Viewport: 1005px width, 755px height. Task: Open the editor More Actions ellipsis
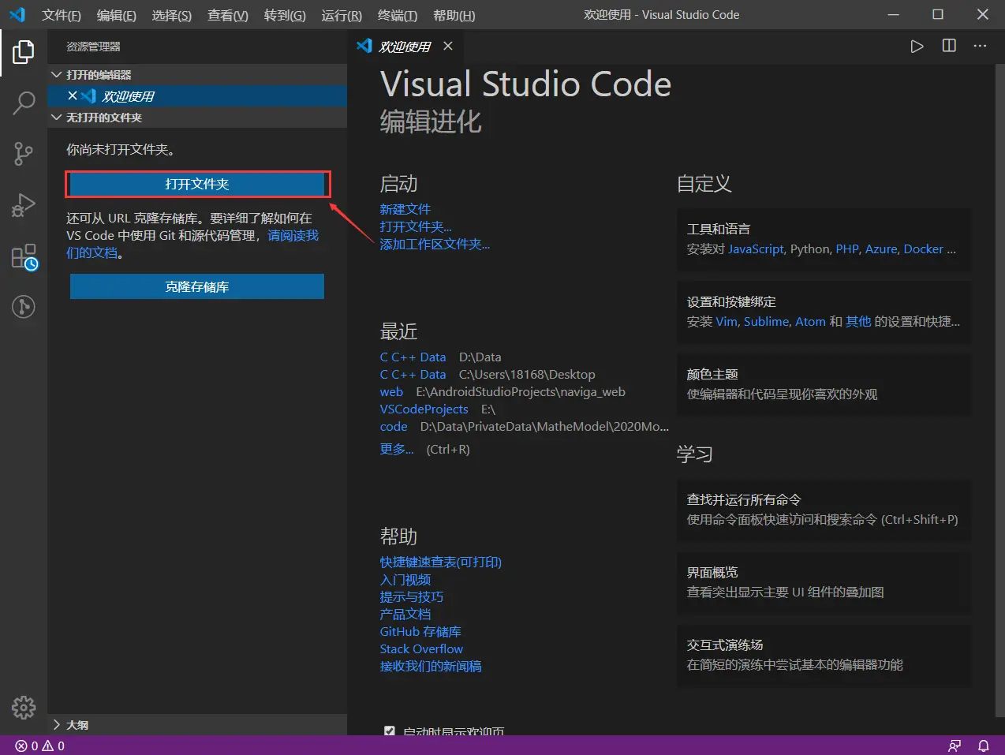click(980, 46)
